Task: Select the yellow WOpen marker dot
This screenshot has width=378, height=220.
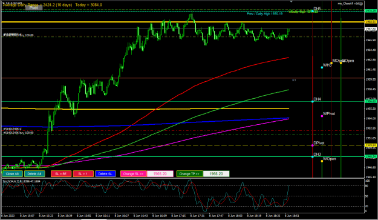Action: pos(322,161)
